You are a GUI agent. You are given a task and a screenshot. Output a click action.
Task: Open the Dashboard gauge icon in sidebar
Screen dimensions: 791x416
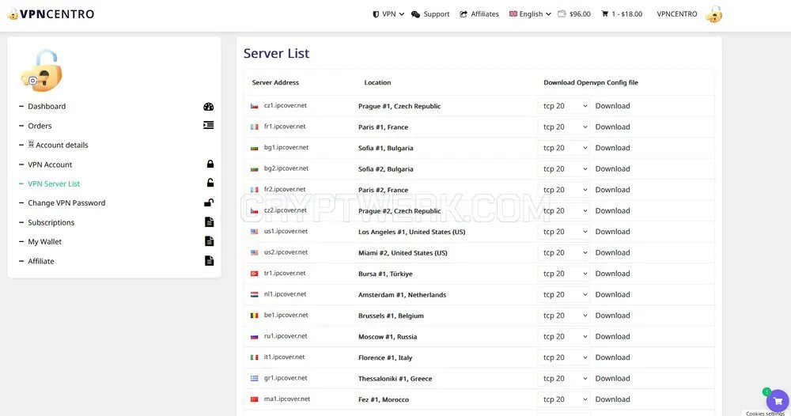(x=208, y=107)
